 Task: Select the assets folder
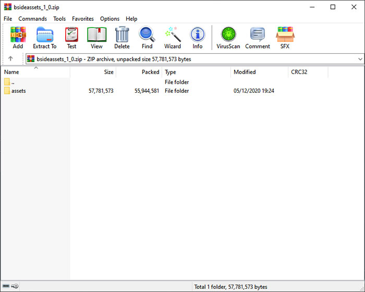pos(18,91)
